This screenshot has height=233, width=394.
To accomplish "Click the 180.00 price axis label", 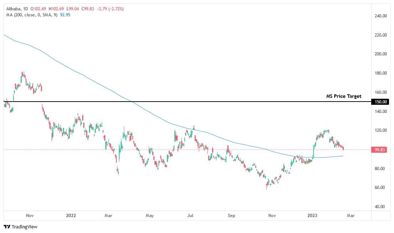I will click(x=381, y=73).
